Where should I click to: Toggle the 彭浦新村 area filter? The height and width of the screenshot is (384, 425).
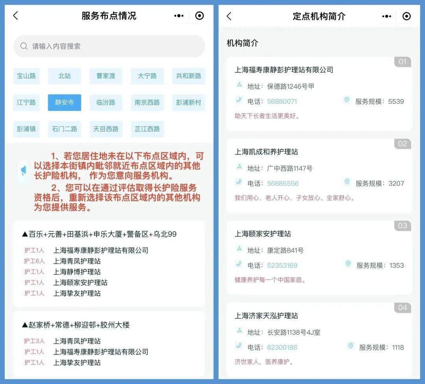click(x=188, y=102)
